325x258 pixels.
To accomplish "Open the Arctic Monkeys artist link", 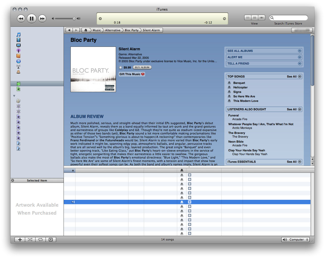I will [242, 128].
